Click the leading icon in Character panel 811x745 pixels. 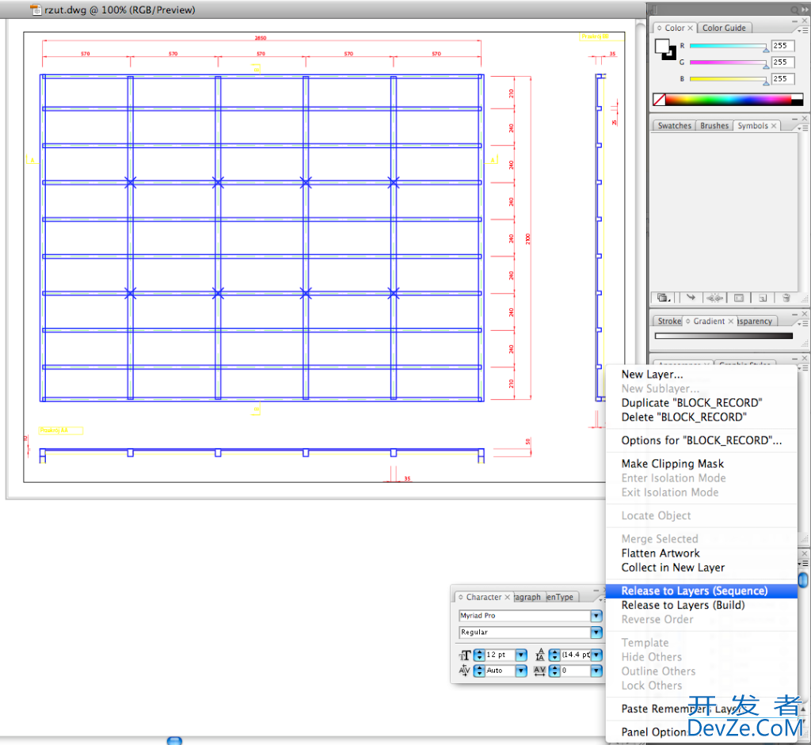(540, 655)
